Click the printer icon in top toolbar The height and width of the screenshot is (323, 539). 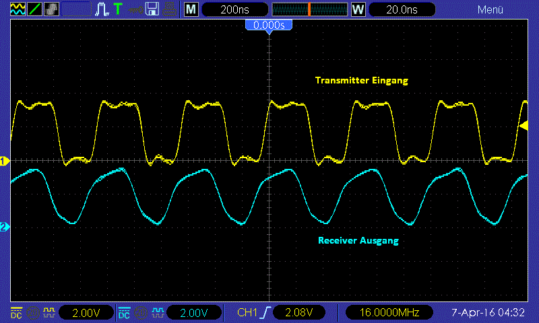pos(169,9)
